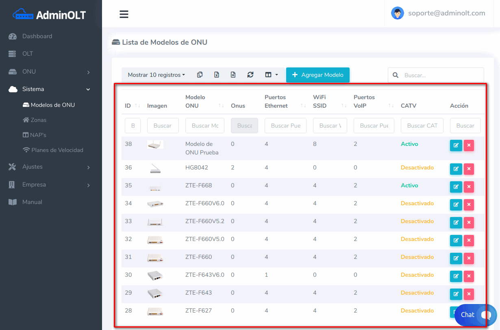The width and height of the screenshot is (500, 330).
Task: Click the CSV file export icon
Action: (x=233, y=75)
